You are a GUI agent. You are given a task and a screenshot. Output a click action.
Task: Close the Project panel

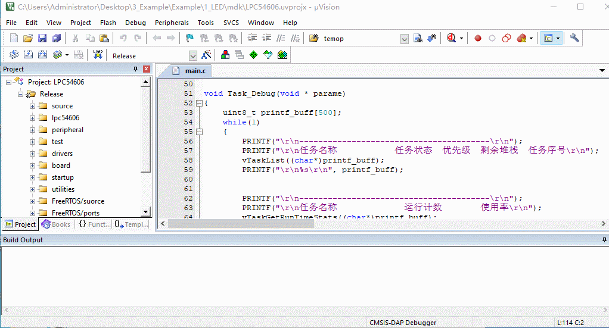tap(147, 69)
